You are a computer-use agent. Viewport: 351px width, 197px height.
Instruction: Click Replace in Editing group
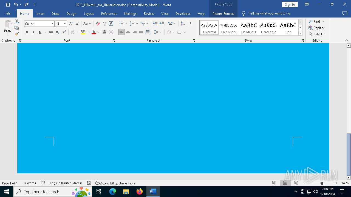pos(317,28)
